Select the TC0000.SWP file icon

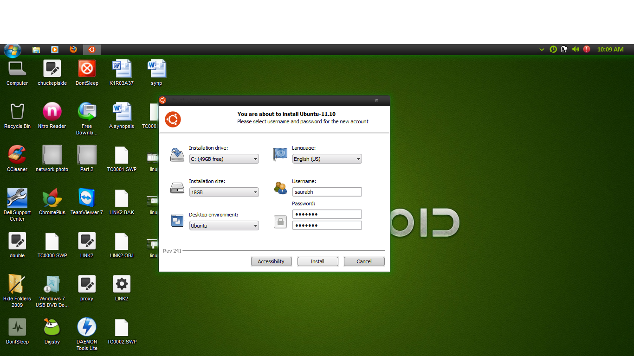(52, 245)
